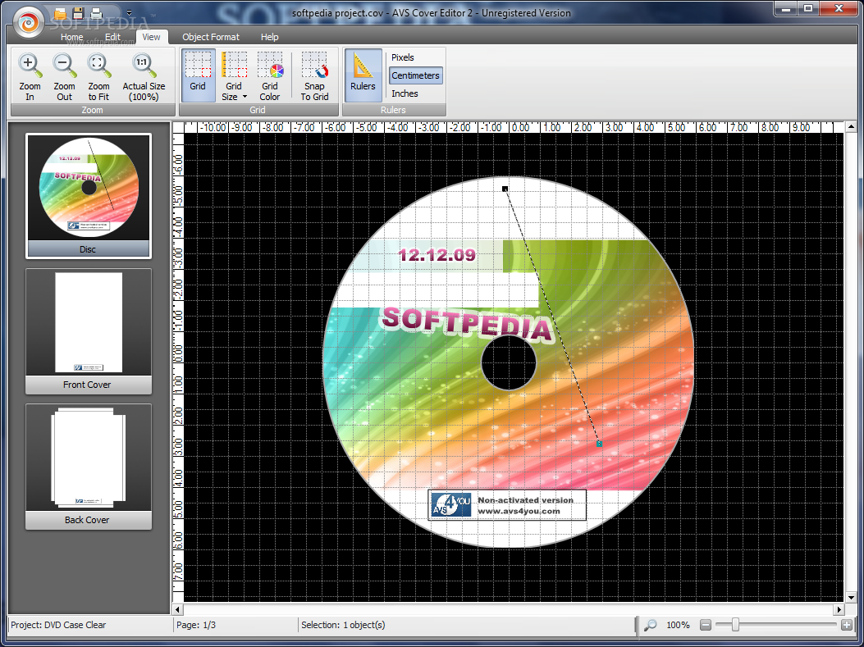Open the Edit ribbon tab

point(113,37)
